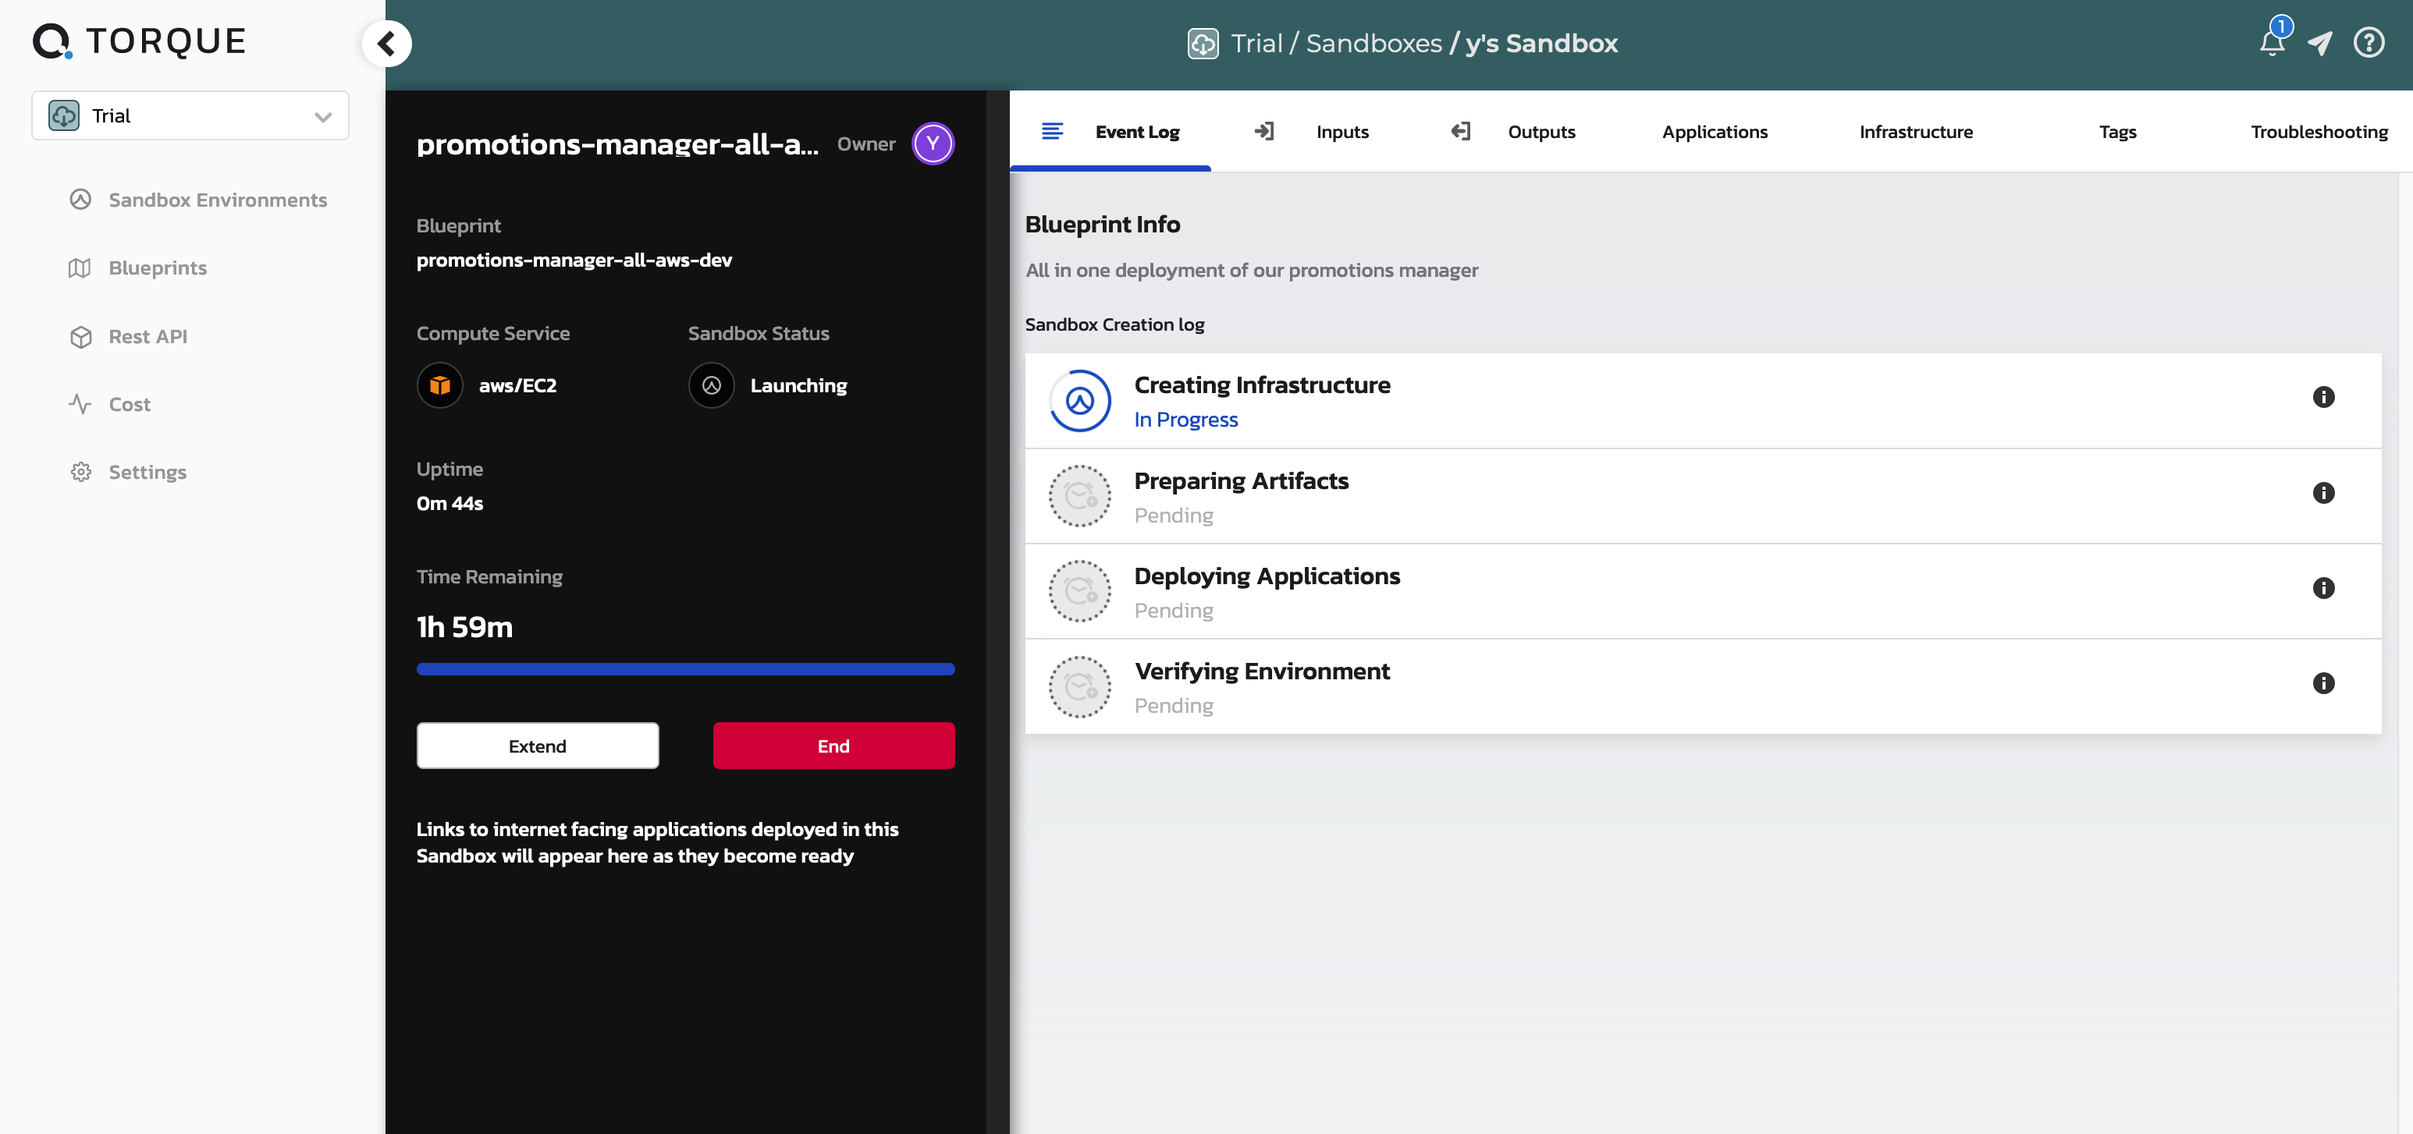Open the help question mark icon
This screenshot has height=1134, width=2413.
point(2369,43)
